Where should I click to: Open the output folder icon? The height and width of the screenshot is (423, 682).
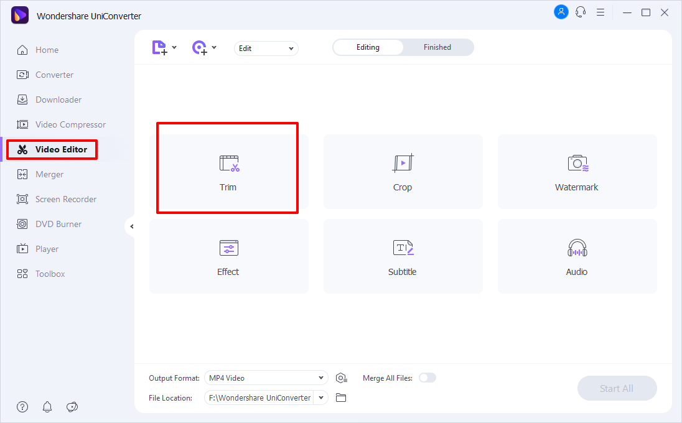pyautogui.click(x=341, y=397)
